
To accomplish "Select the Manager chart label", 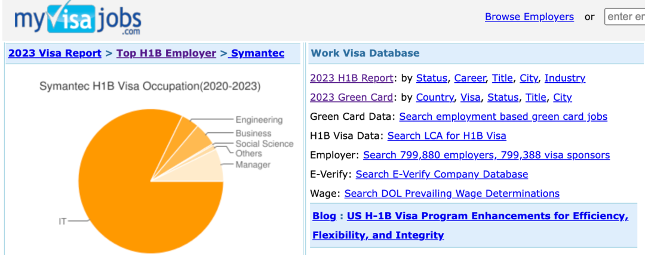I will (x=253, y=164).
